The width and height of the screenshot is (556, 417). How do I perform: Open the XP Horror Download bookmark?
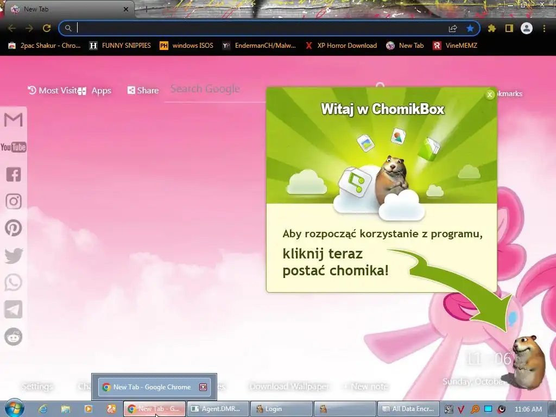[341, 46]
